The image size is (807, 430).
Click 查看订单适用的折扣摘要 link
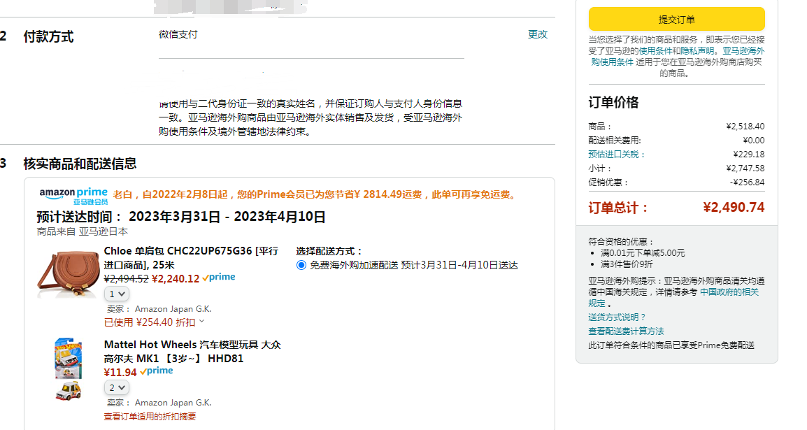pyautogui.click(x=150, y=417)
